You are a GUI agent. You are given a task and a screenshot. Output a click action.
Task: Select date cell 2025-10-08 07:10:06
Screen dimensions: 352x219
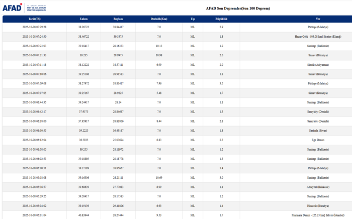[34, 74]
